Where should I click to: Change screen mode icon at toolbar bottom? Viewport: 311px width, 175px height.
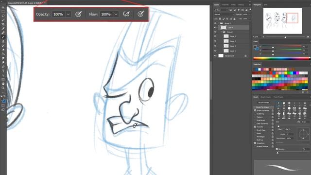coord(3,109)
